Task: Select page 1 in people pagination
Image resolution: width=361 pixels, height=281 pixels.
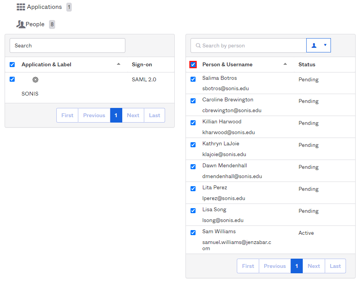Action: [x=297, y=266]
